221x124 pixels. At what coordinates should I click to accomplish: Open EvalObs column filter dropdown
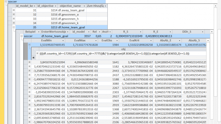coord(117,41)
